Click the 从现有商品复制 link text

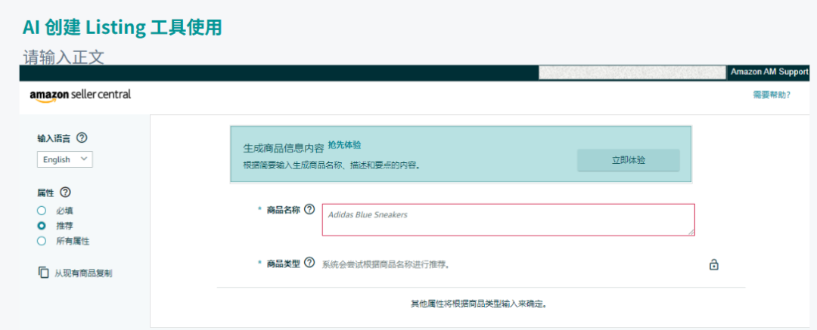83,273
